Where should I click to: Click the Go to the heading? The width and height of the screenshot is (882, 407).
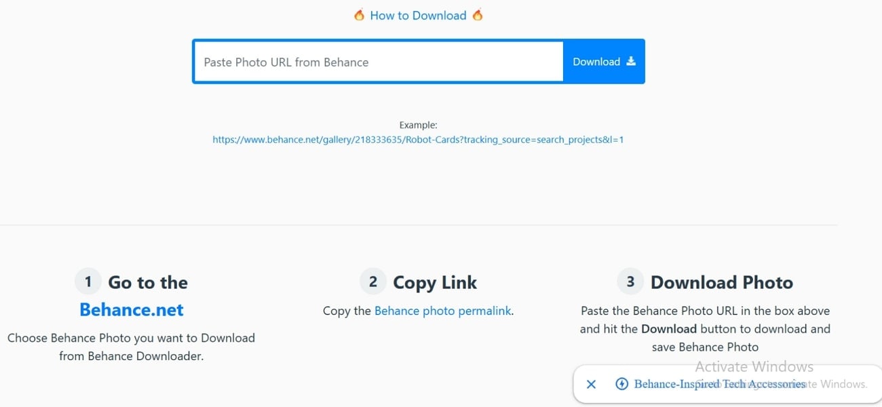[x=147, y=282]
